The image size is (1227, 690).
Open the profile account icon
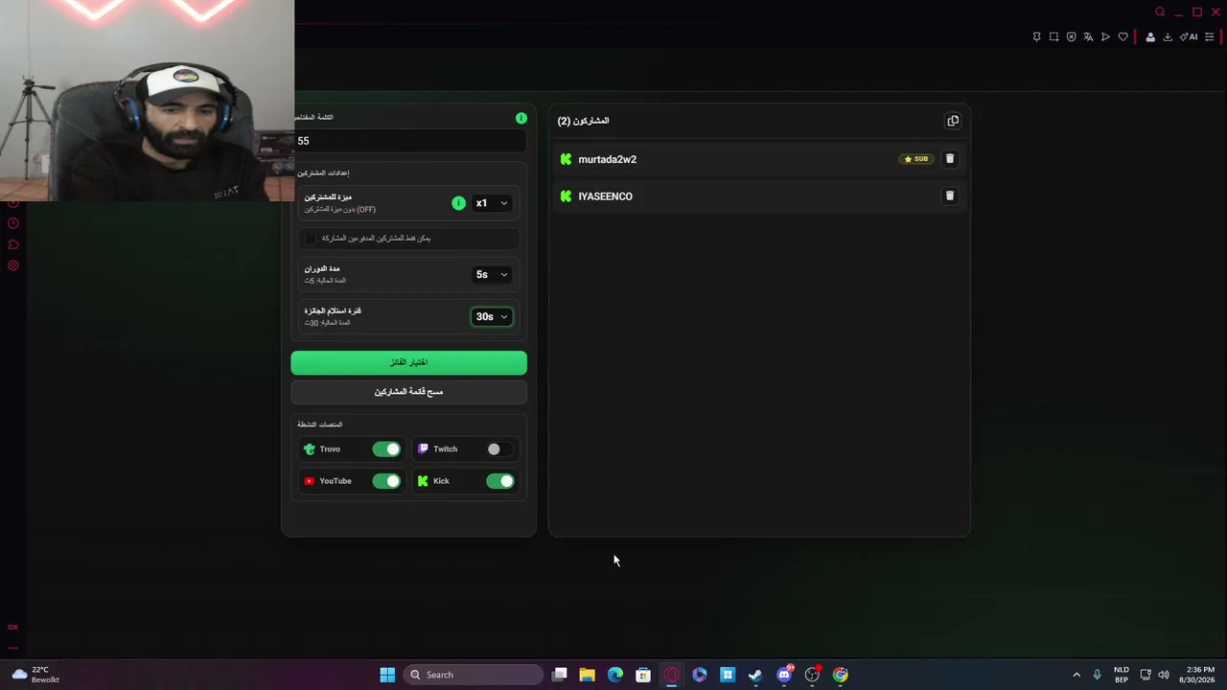(x=1150, y=36)
